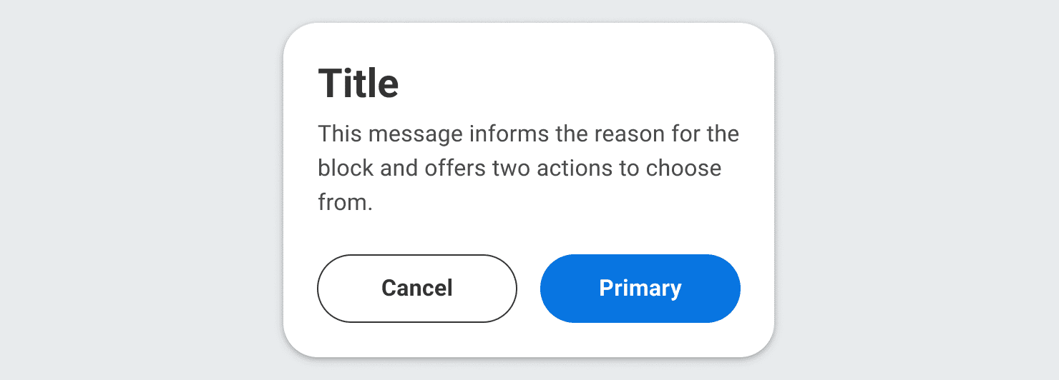Click the white "Primary" text label
Viewport: 1059px width, 380px height.
click(x=640, y=289)
